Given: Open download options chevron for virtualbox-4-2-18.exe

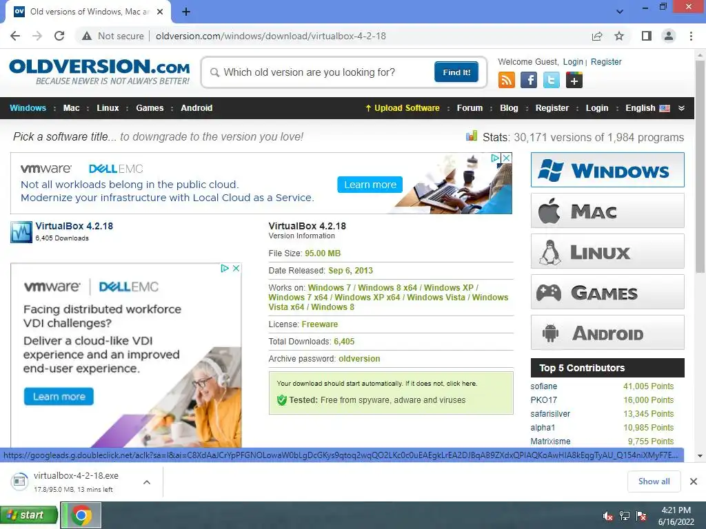Looking at the screenshot, I should pos(146,481).
